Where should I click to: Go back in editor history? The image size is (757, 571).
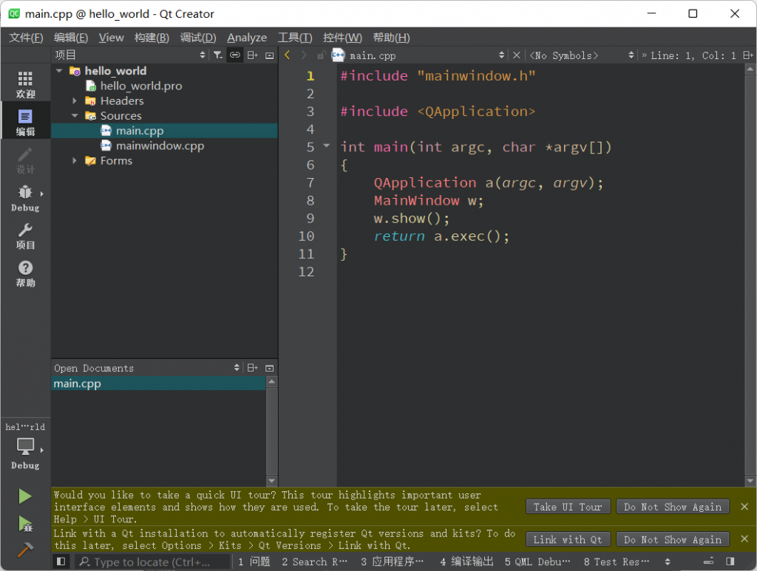click(288, 55)
